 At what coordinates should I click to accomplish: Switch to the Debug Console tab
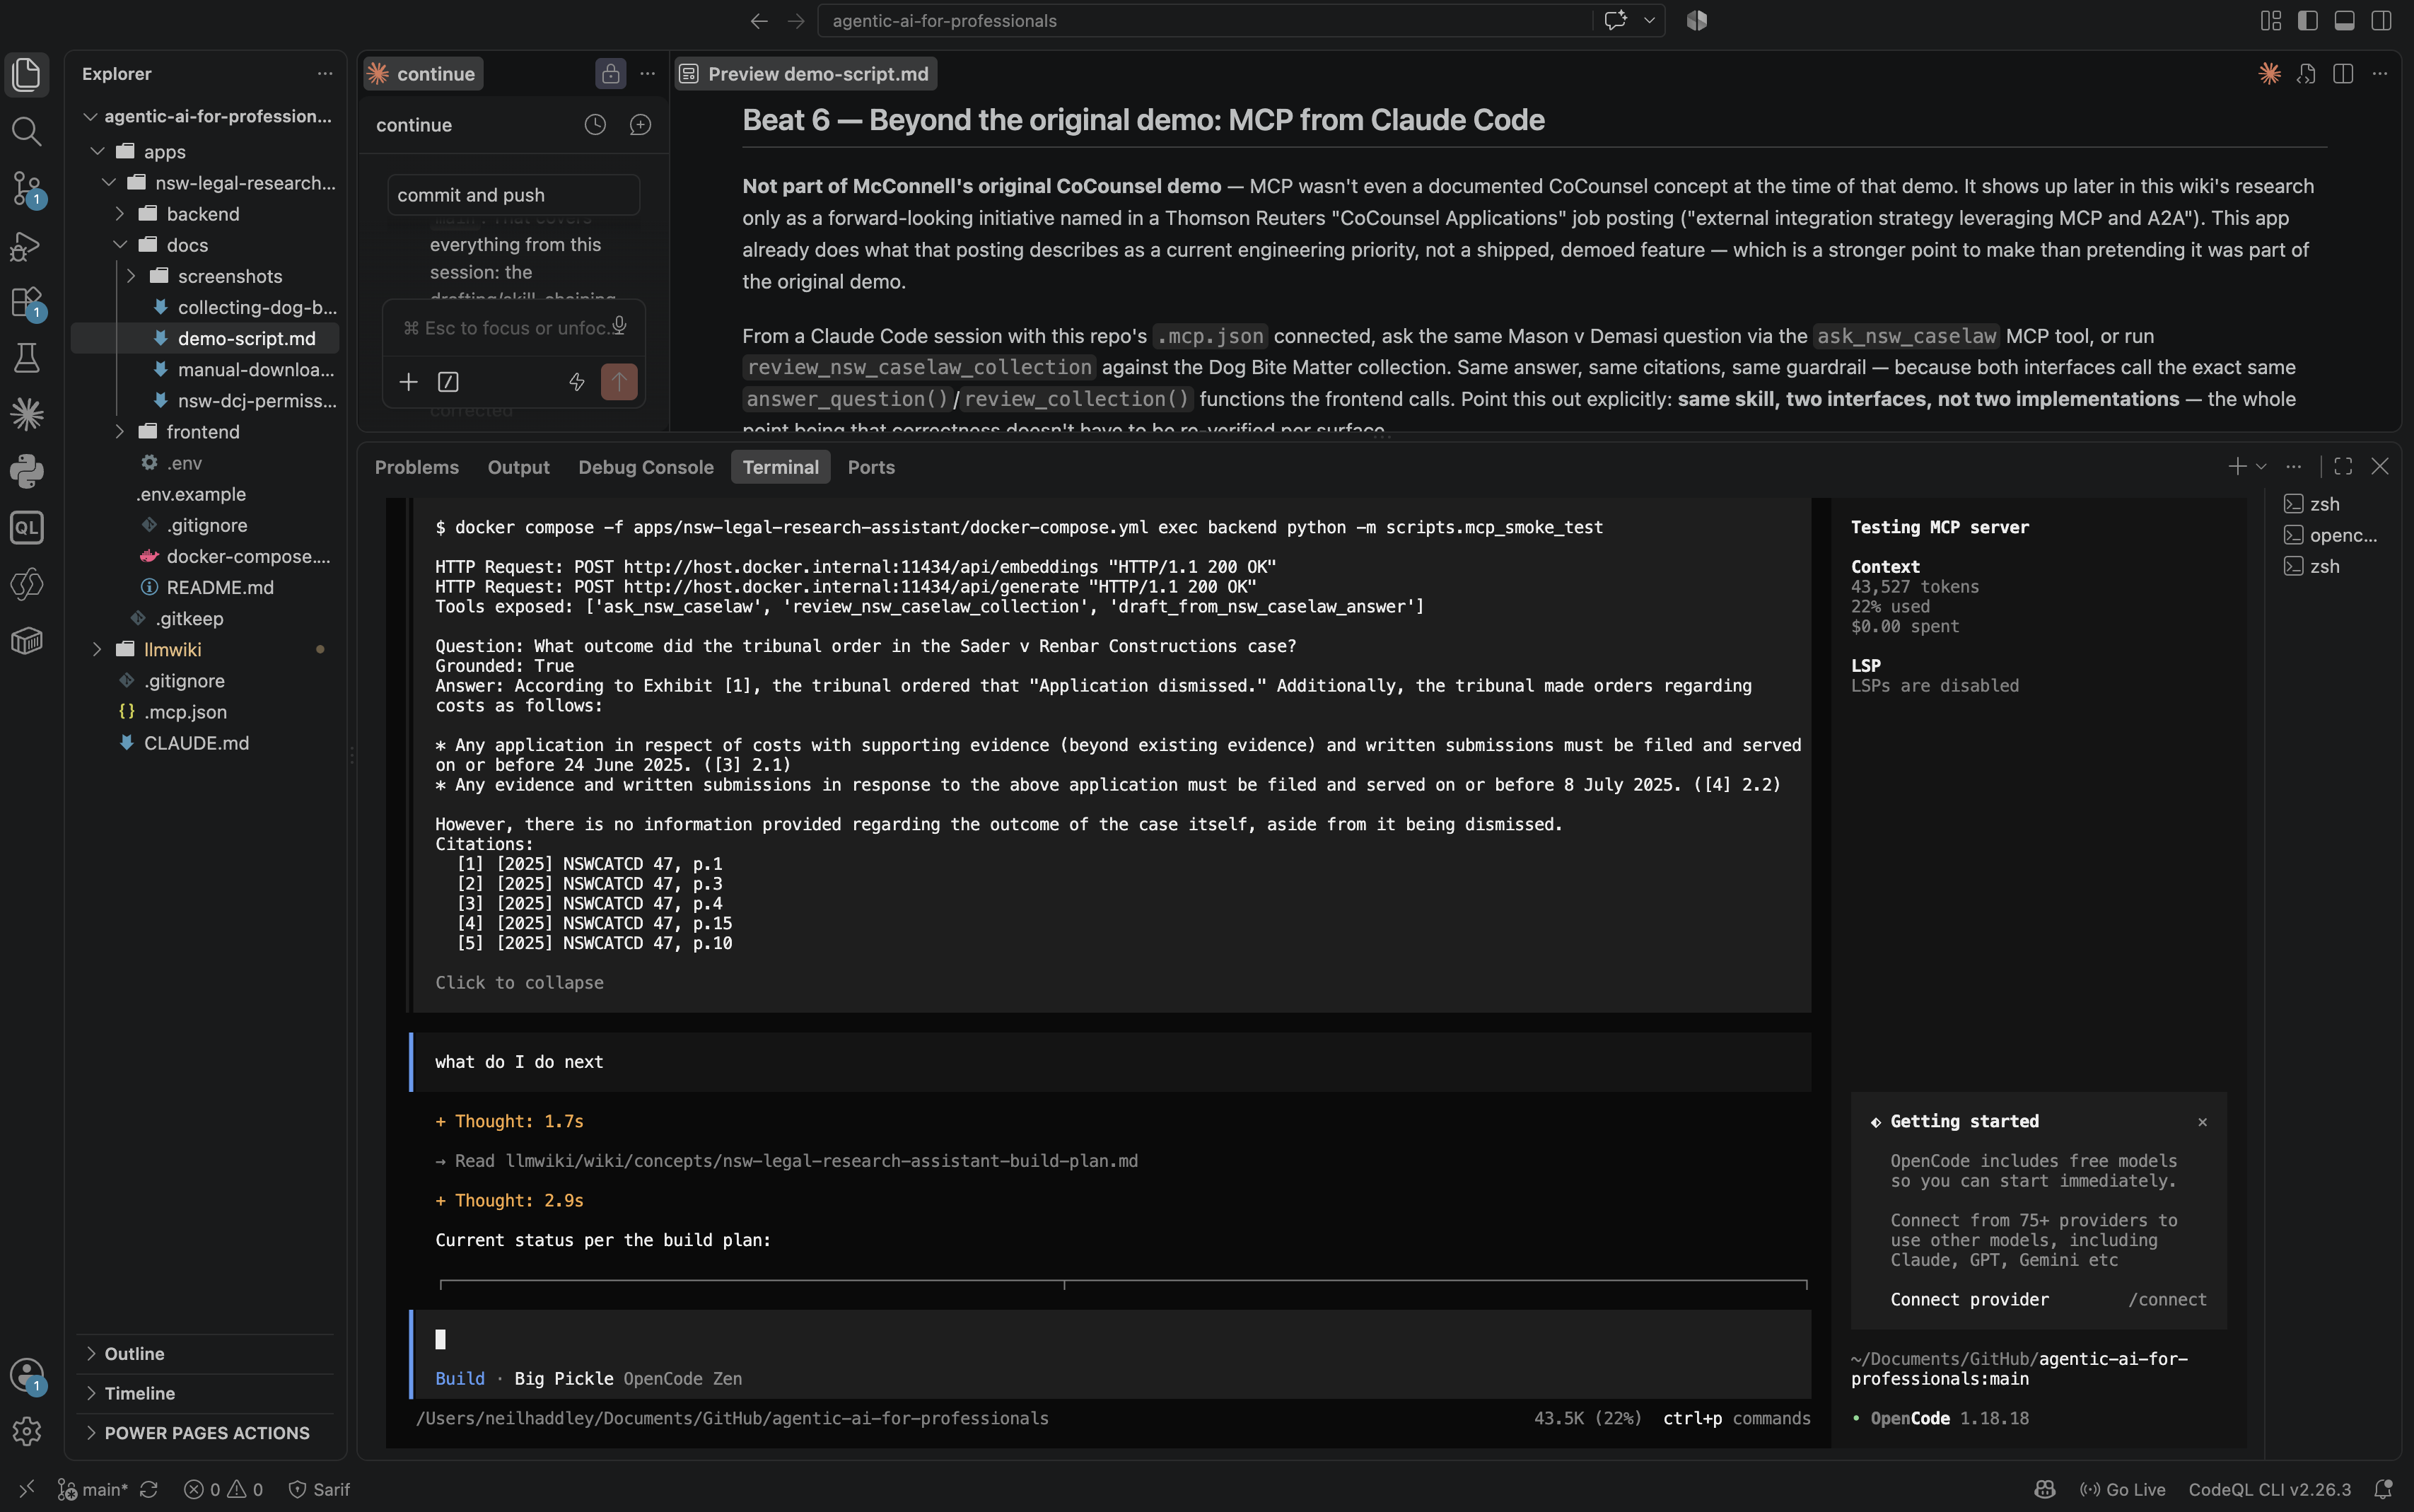(646, 467)
